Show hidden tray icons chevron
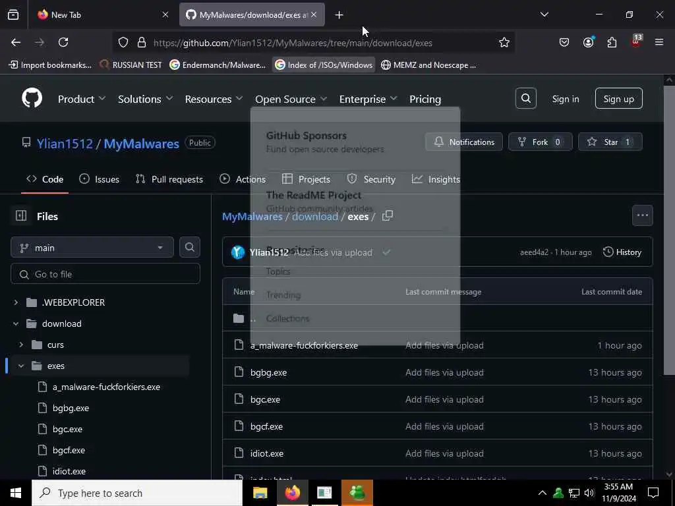The height and width of the screenshot is (506, 675). coord(542,493)
